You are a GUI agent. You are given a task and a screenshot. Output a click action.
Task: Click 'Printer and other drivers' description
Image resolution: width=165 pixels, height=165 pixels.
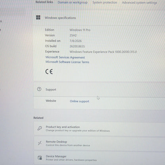click(71, 160)
